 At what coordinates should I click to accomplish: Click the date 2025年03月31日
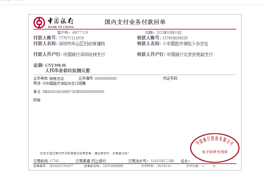click(x=169, y=32)
